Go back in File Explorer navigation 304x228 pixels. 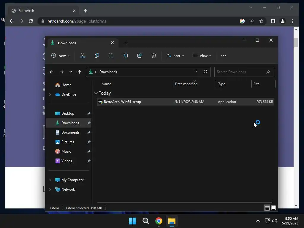(x=51, y=72)
